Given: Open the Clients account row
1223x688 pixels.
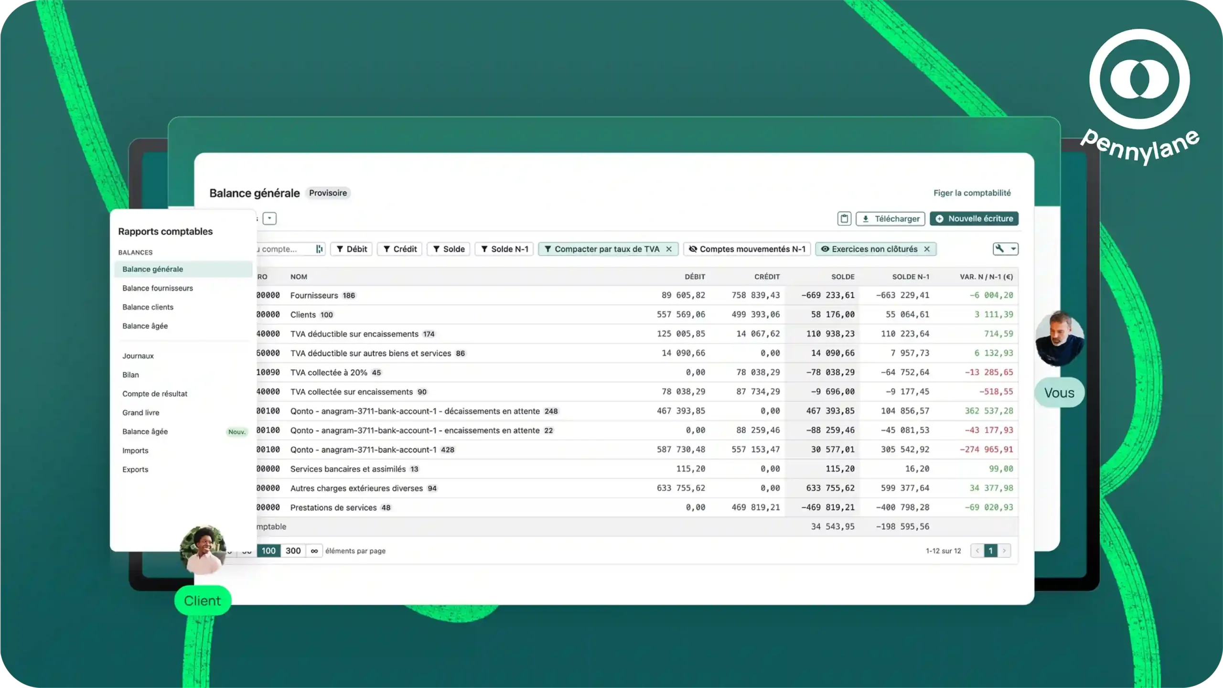Looking at the screenshot, I should click(x=637, y=314).
